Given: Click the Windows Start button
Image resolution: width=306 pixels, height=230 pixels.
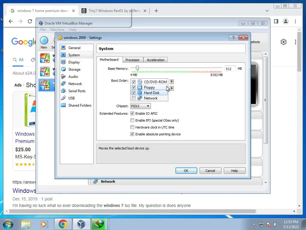Looking at the screenshot, I should pos(8,224).
